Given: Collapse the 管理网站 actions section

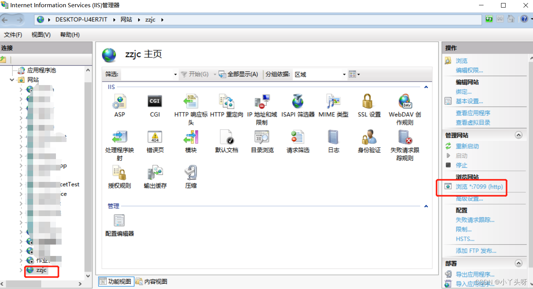Looking at the screenshot, I should (518, 135).
